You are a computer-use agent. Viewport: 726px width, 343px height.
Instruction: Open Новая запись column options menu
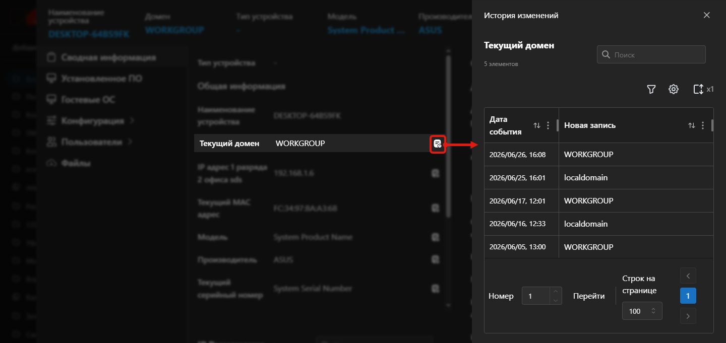tap(703, 125)
